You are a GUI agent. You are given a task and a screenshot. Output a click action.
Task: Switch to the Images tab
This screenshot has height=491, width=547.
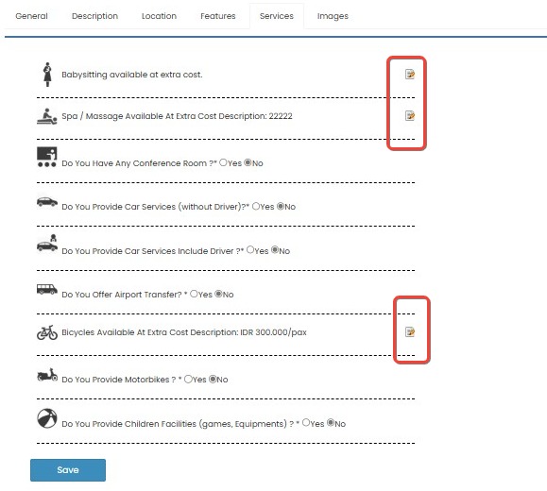[x=333, y=16]
